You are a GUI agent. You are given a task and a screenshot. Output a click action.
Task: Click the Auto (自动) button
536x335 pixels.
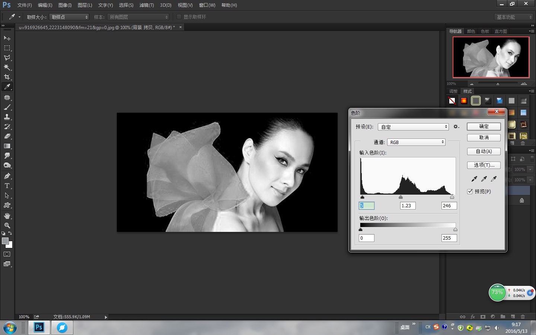click(x=484, y=151)
